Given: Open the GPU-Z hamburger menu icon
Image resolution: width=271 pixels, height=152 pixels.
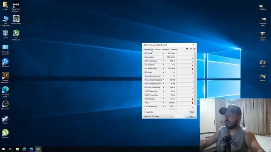Looking at the screenshot, I should [x=194, y=49].
